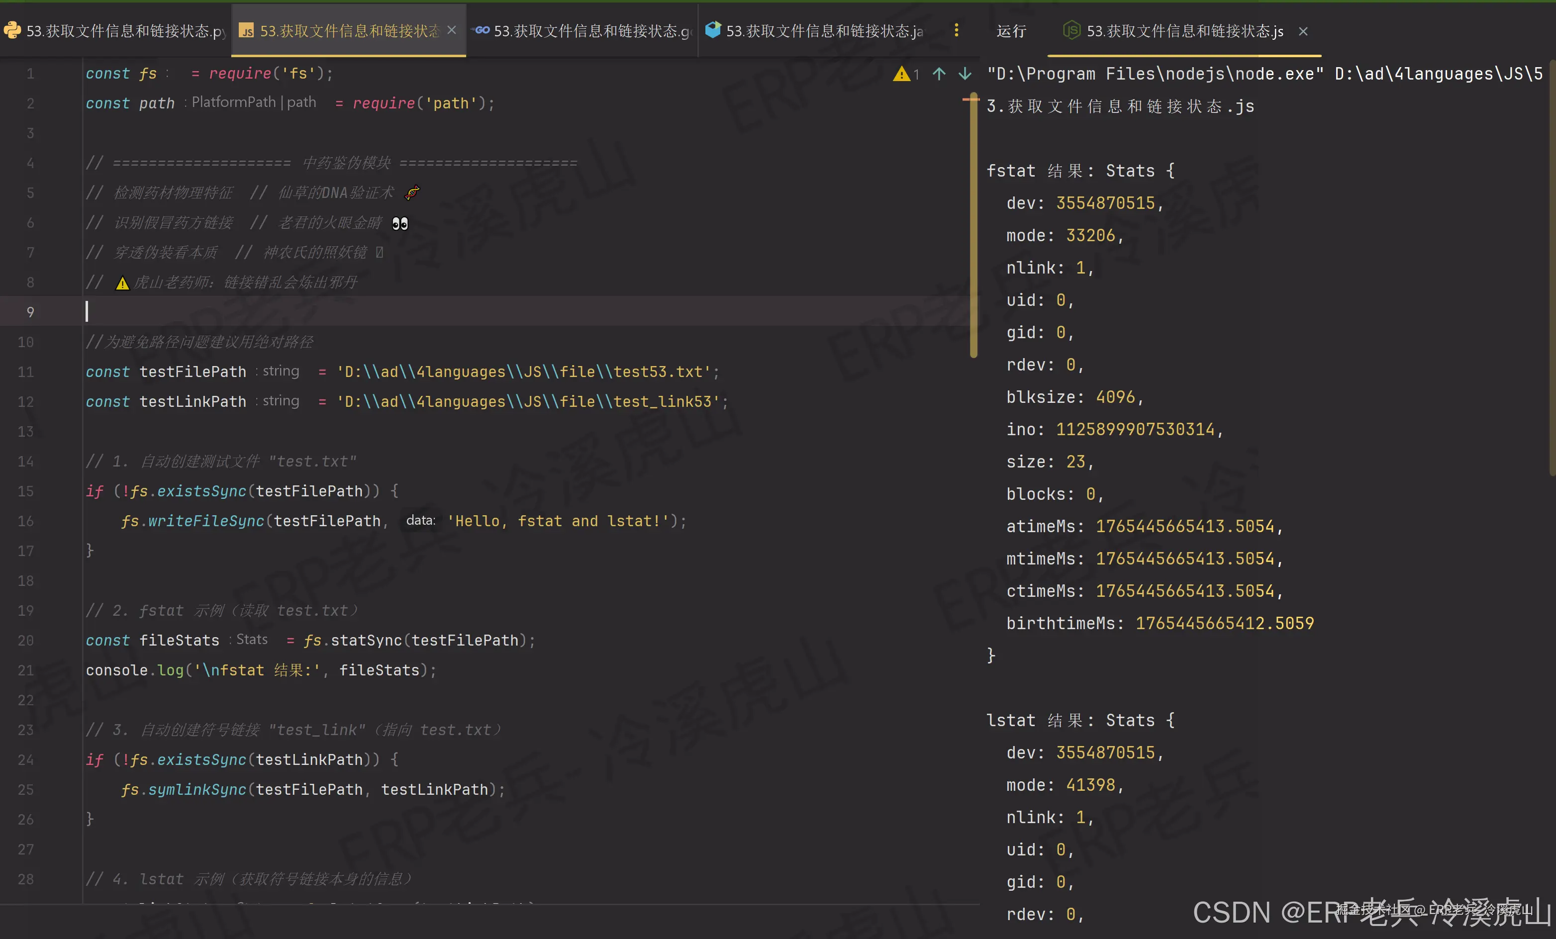Select the 运行 tool window label
The image size is (1556, 939).
pos(1011,31)
